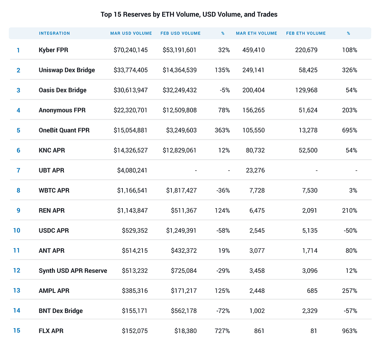The height and width of the screenshot is (353, 380).
Task: Select the Oasis Dex Bridge integration name
Action: 62,90
